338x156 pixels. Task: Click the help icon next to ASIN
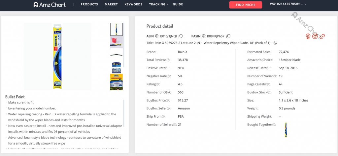pyautogui.click(x=157, y=36)
